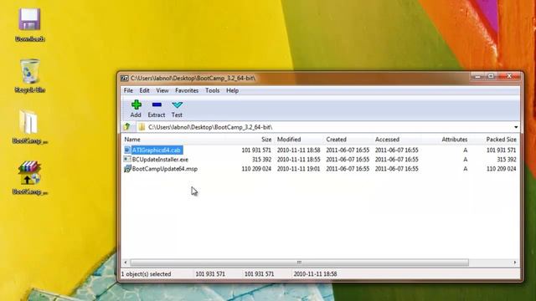
Task: Select the ATIGraphics64.cab file name
Action: coord(157,150)
